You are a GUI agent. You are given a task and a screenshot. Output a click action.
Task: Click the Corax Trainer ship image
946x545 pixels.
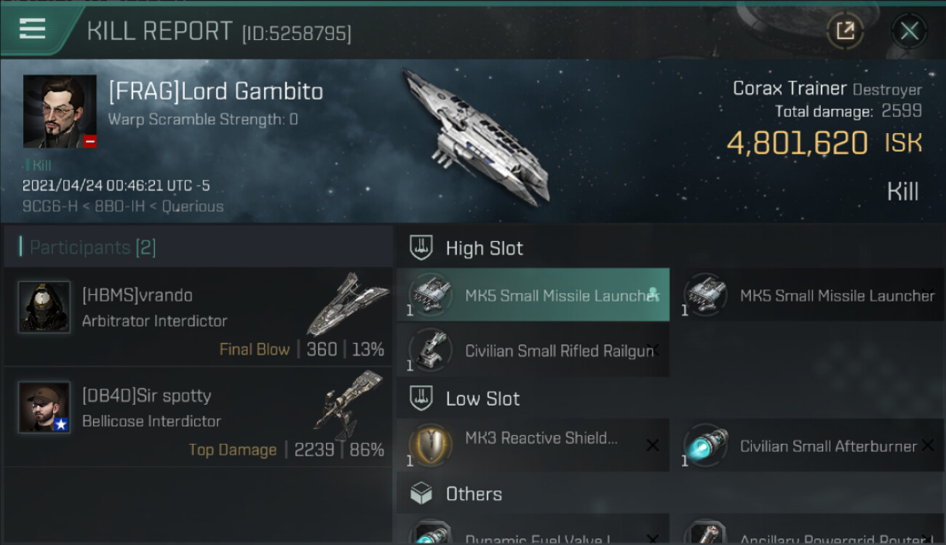477,138
